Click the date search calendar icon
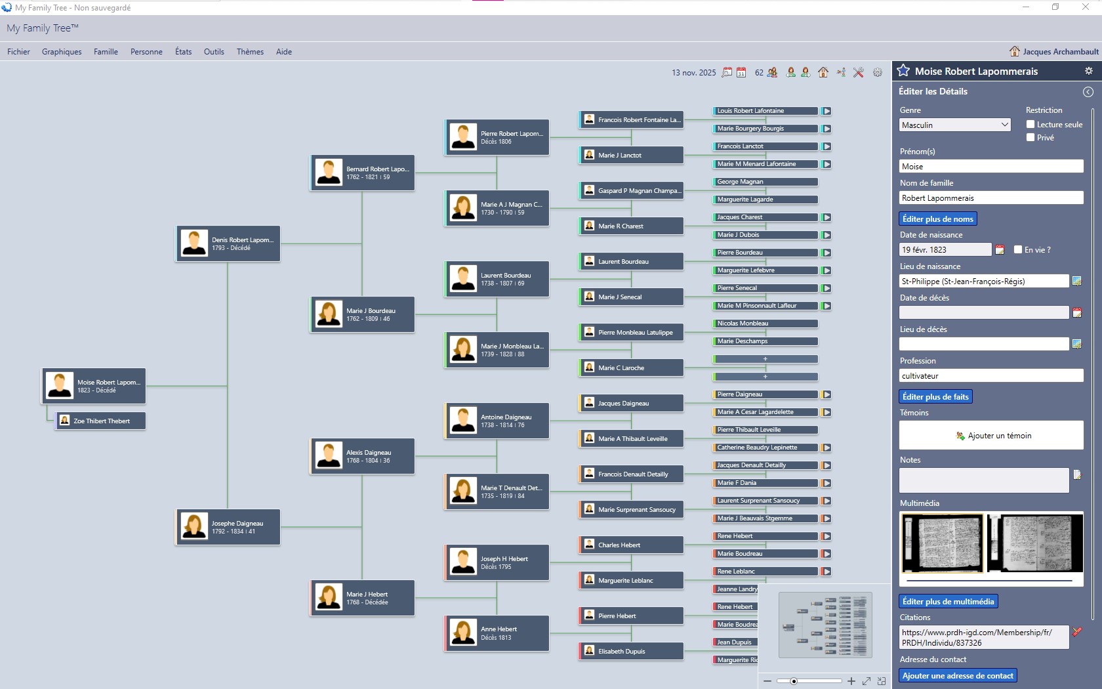The height and width of the screenshot is (689, 1102). (x=727, y=72)
